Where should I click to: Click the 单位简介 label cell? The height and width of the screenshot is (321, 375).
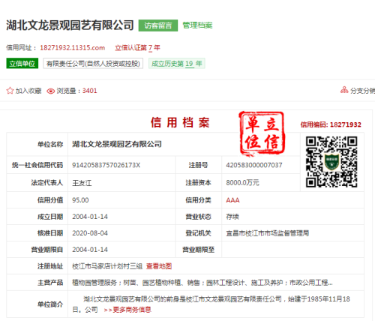[x=37, y=304]
